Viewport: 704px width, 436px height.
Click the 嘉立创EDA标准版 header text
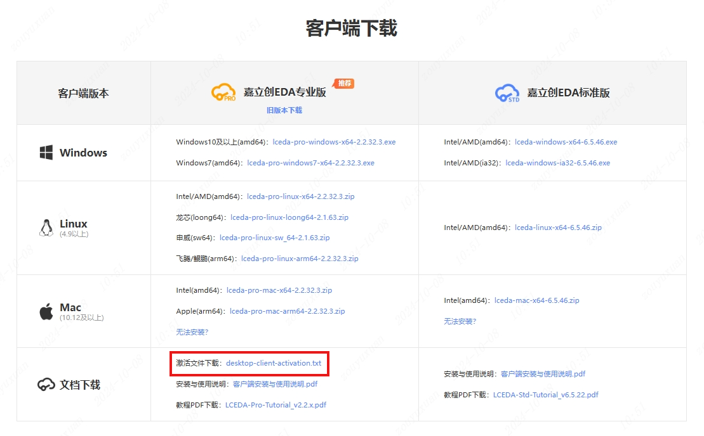pyautogui.click(x=568, y=93)
